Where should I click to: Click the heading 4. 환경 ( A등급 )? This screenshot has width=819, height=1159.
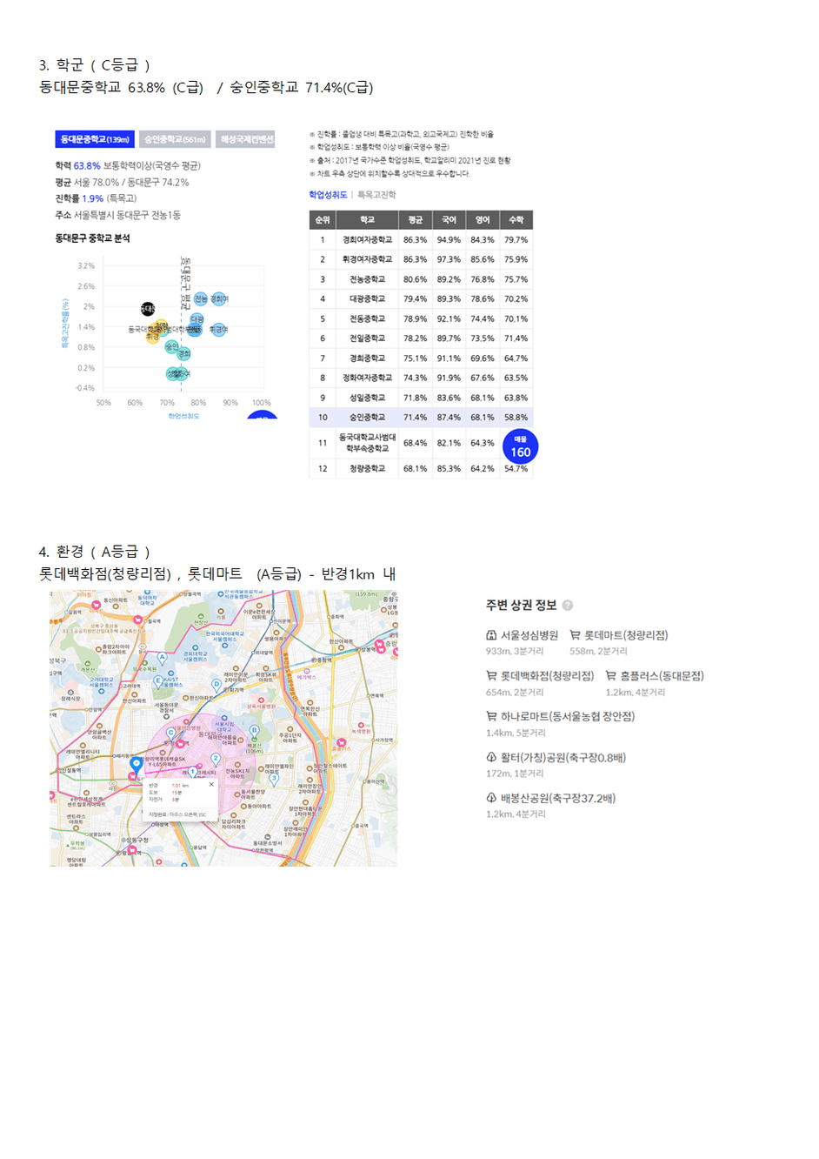coord(95,552)
